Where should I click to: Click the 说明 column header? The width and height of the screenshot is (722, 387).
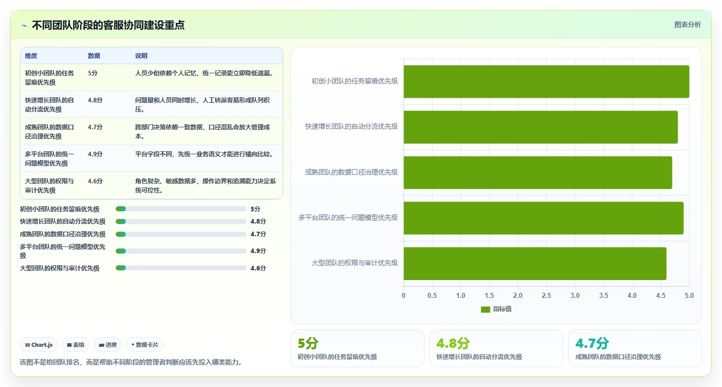141,56
